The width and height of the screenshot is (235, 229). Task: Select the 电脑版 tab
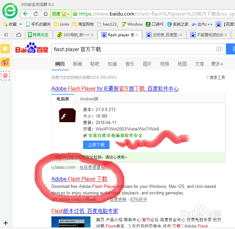point(63,99)
